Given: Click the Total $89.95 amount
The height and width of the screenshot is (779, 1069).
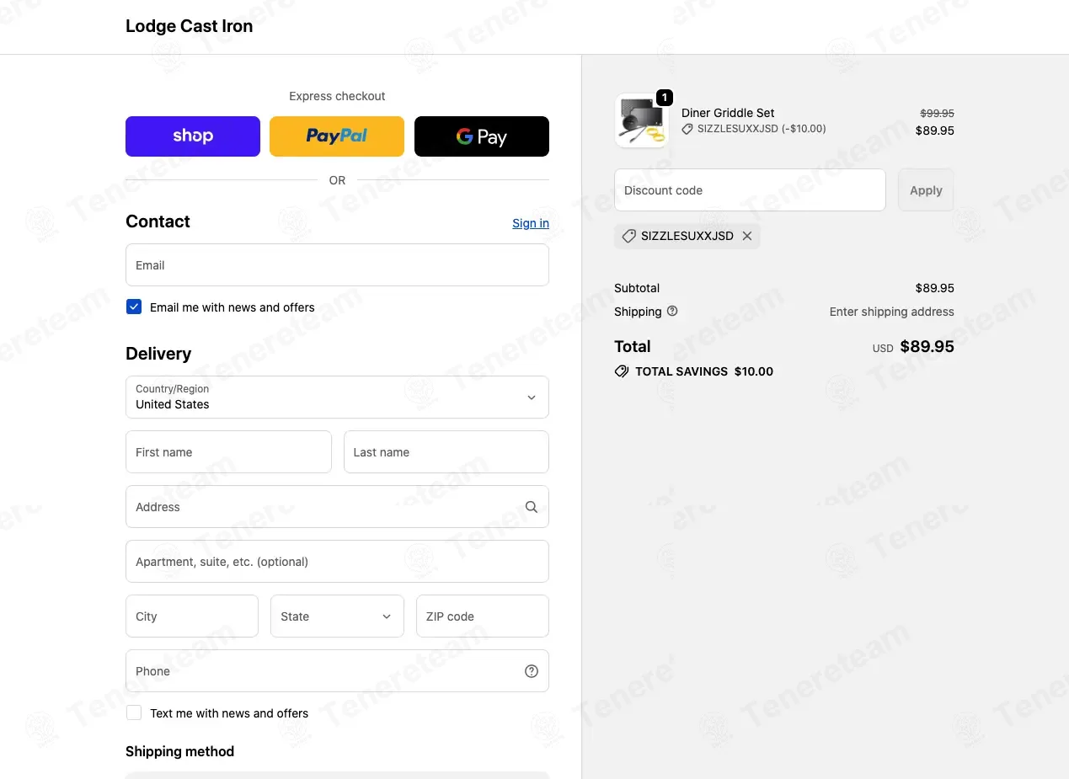Looking at the screenshot, I should 927,346.
